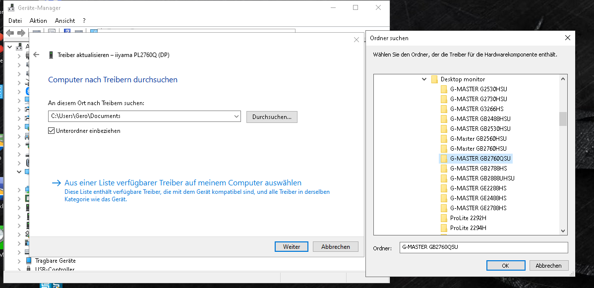This screenshot has width=594, height=288.
Task: Click the folder icon beside G-MASTER GB2530HSU
Action: [444, 128]
